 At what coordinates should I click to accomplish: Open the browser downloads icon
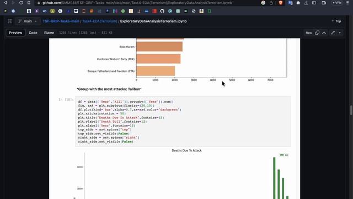(x=306, y=3)
